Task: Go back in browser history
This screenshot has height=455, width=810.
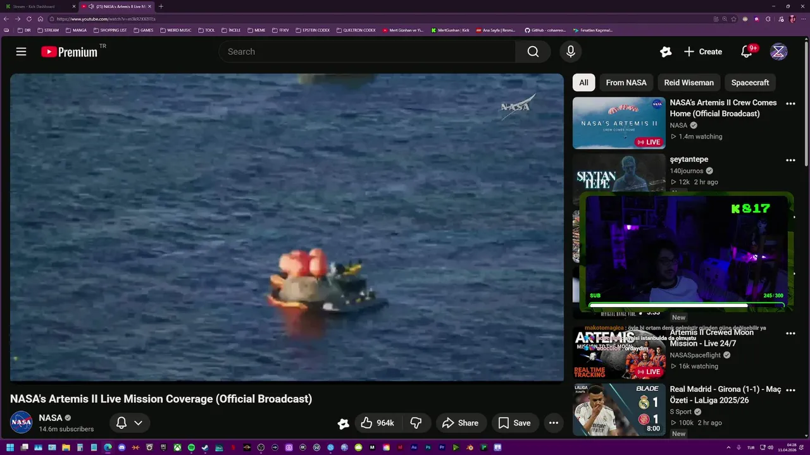Action: pos(7,19)
